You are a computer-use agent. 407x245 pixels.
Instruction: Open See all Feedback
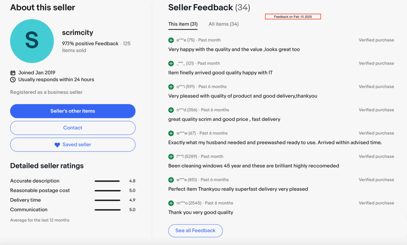pos(195,231)
